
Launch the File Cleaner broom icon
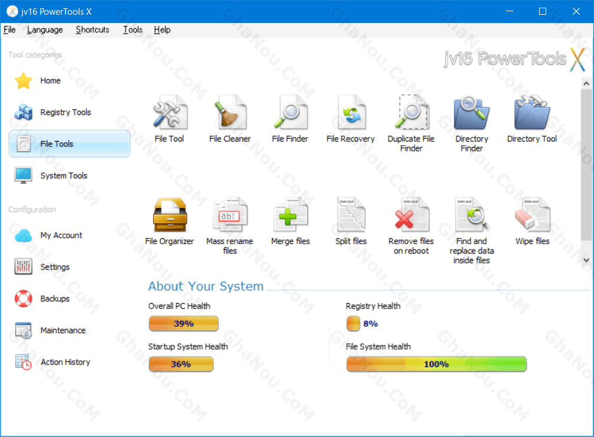pos(230,112)
